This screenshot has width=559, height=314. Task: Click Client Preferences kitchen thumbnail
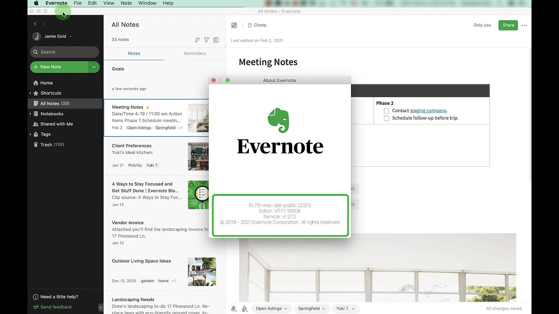coord(198,156)
